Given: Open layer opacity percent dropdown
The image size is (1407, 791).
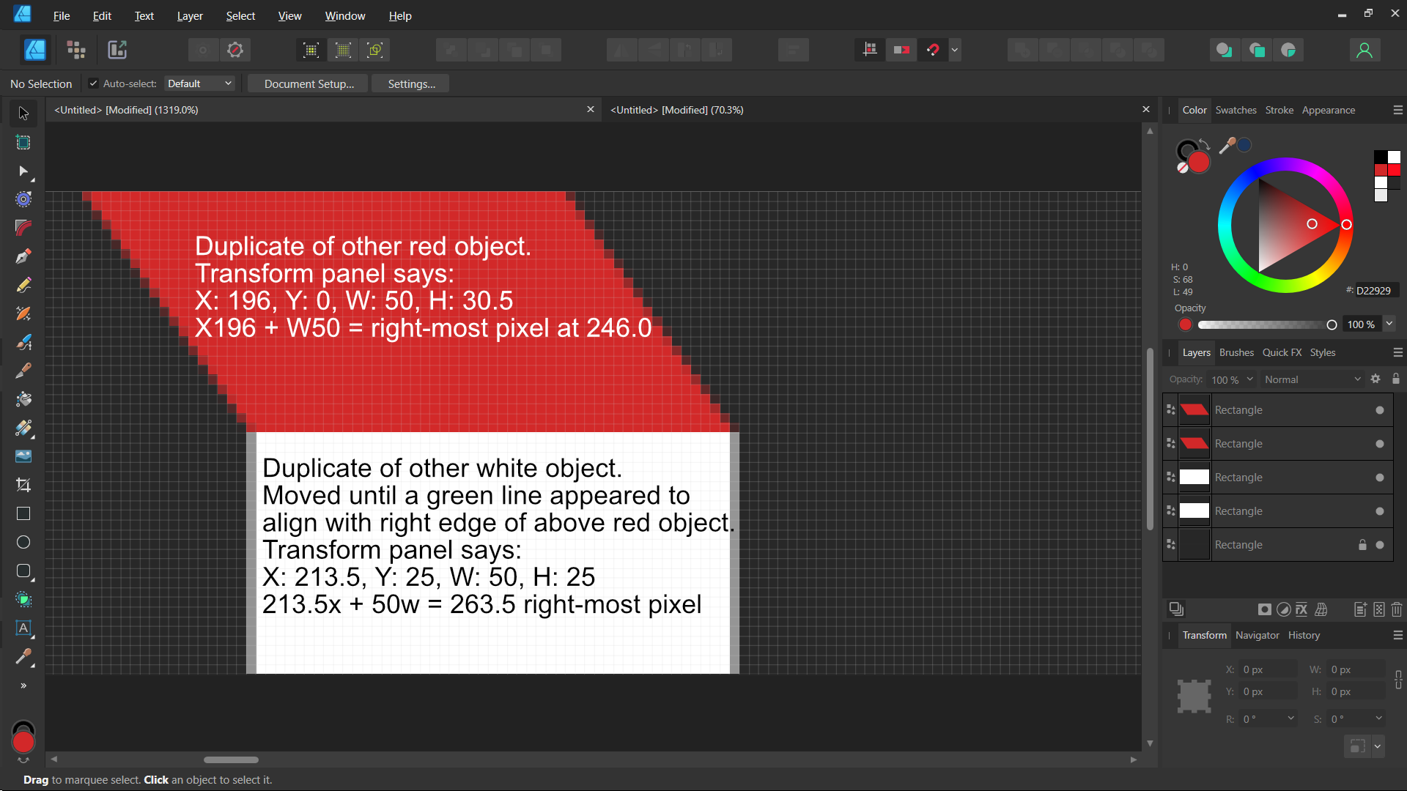Looking at the screenshot, I should click(1250, 379).
